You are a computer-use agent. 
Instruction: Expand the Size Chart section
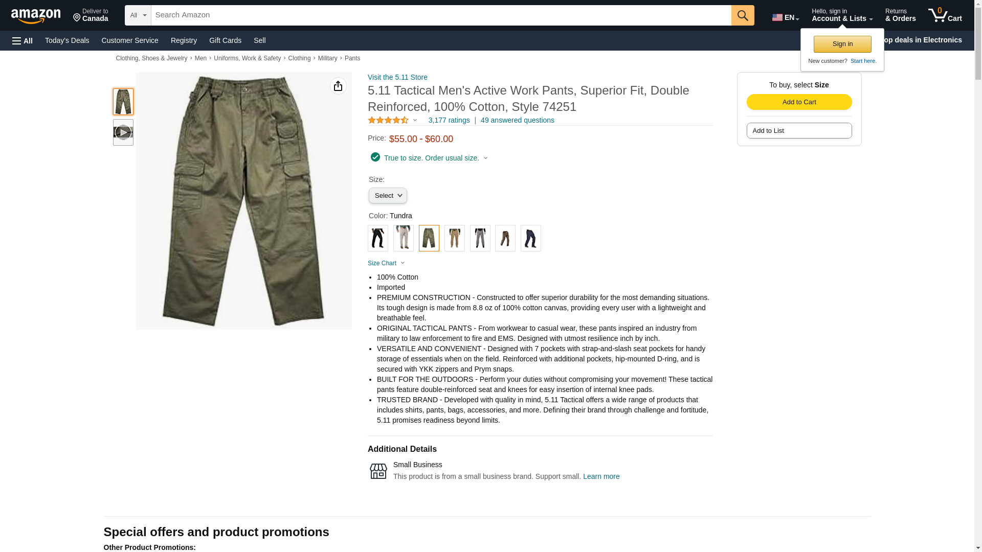387,263
